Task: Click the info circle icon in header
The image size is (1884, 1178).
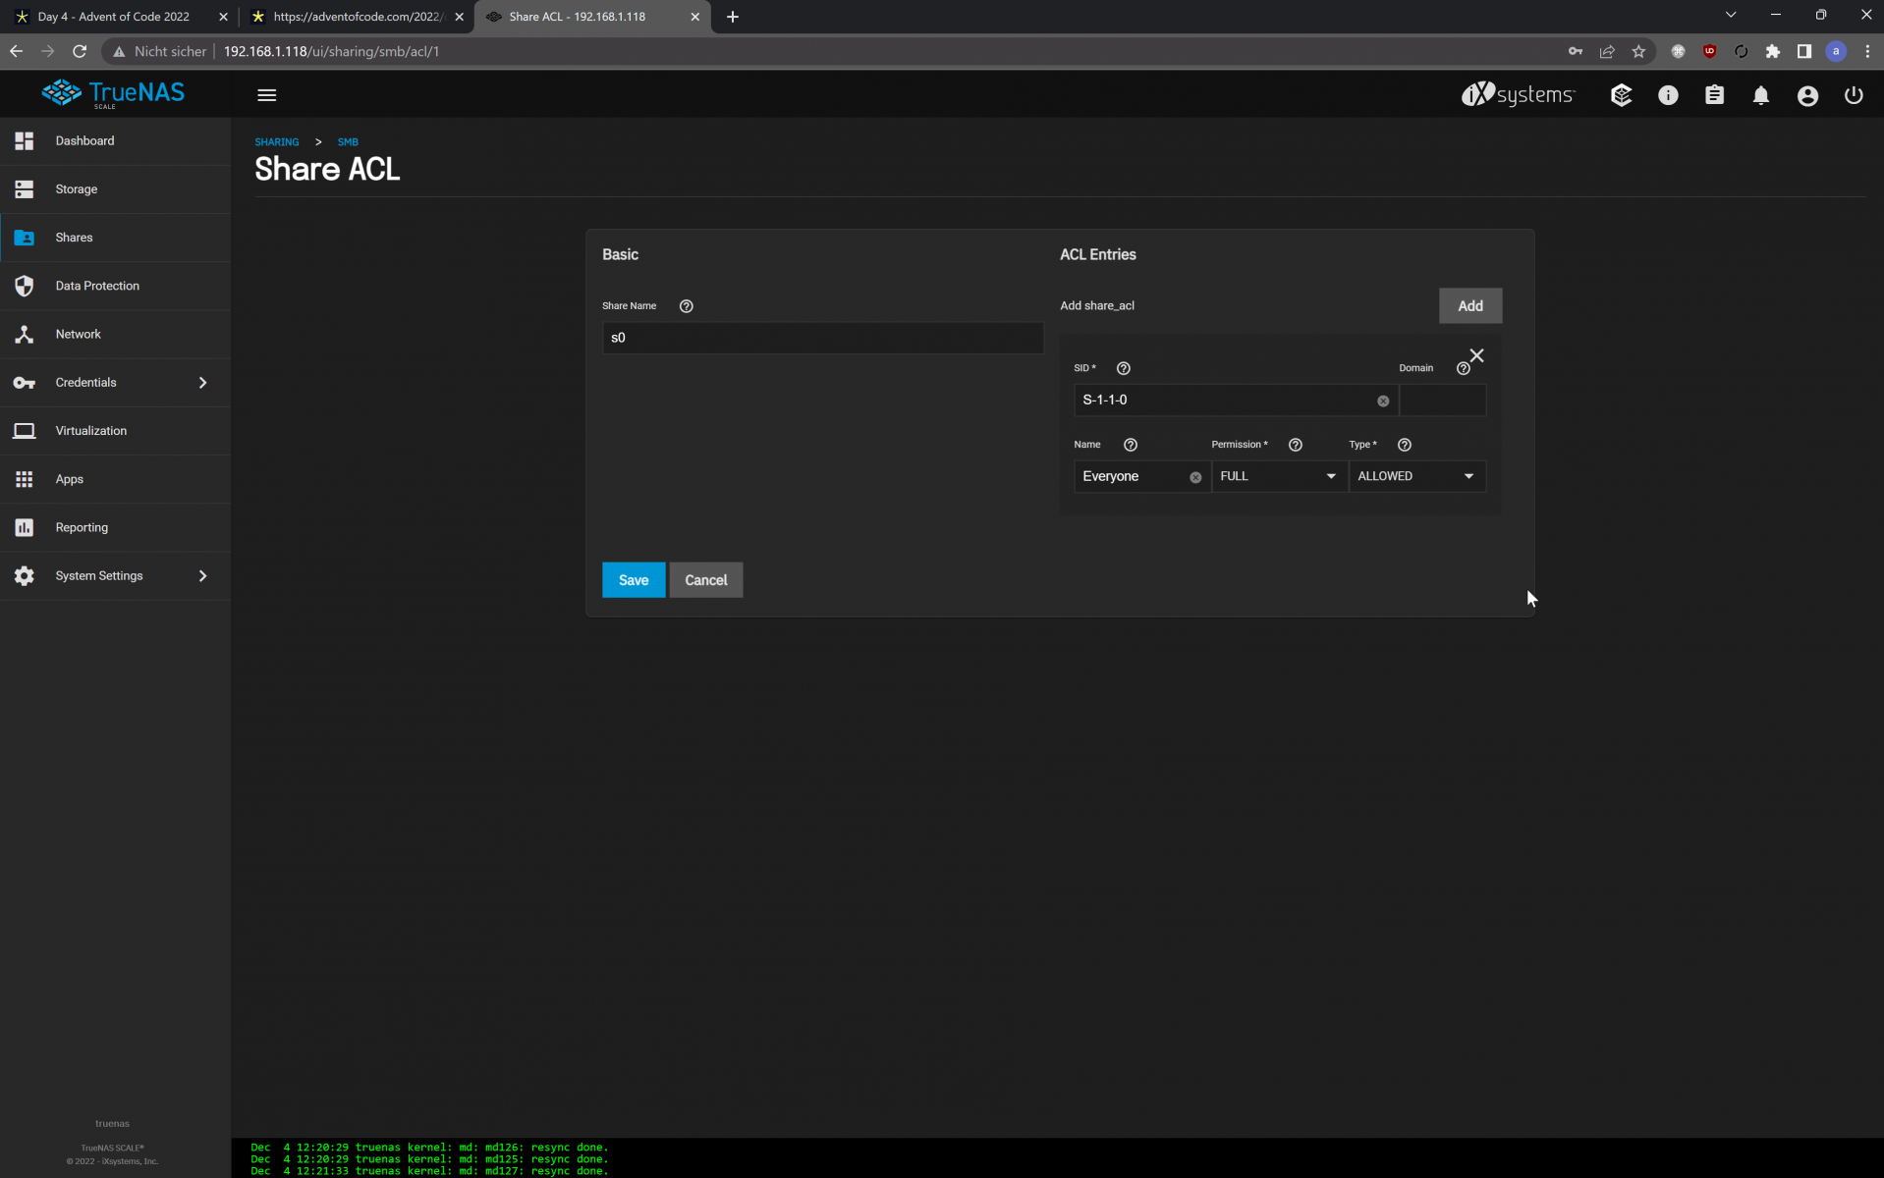Action: click(1668, 95)
